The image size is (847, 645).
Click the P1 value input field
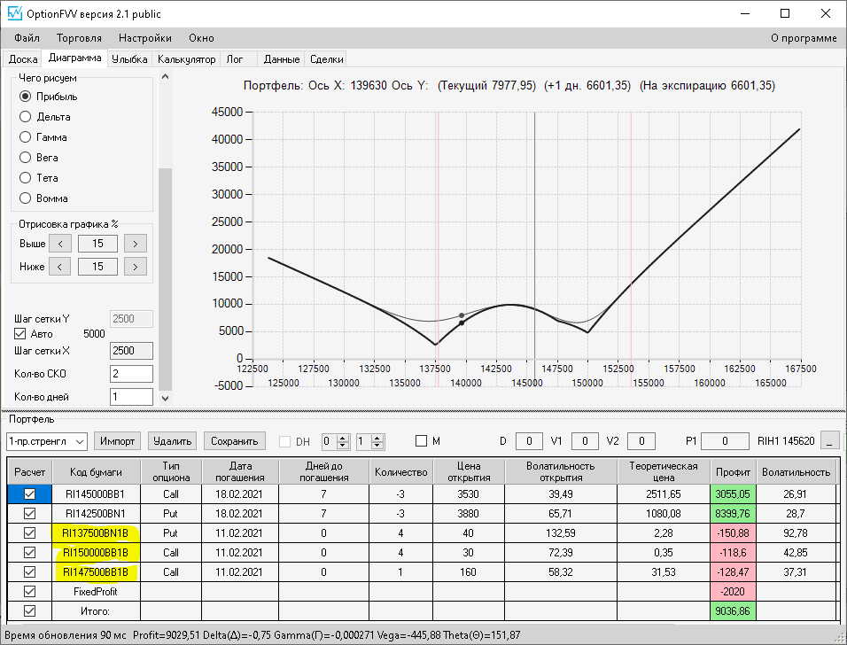tap(725, 441)
